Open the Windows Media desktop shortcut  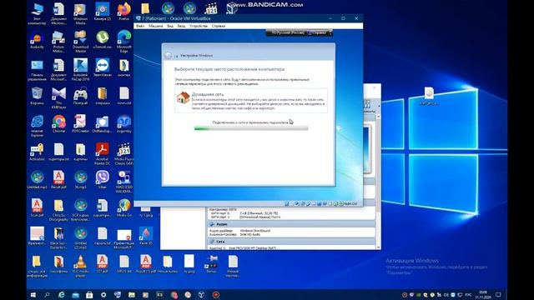pos(80,13)
